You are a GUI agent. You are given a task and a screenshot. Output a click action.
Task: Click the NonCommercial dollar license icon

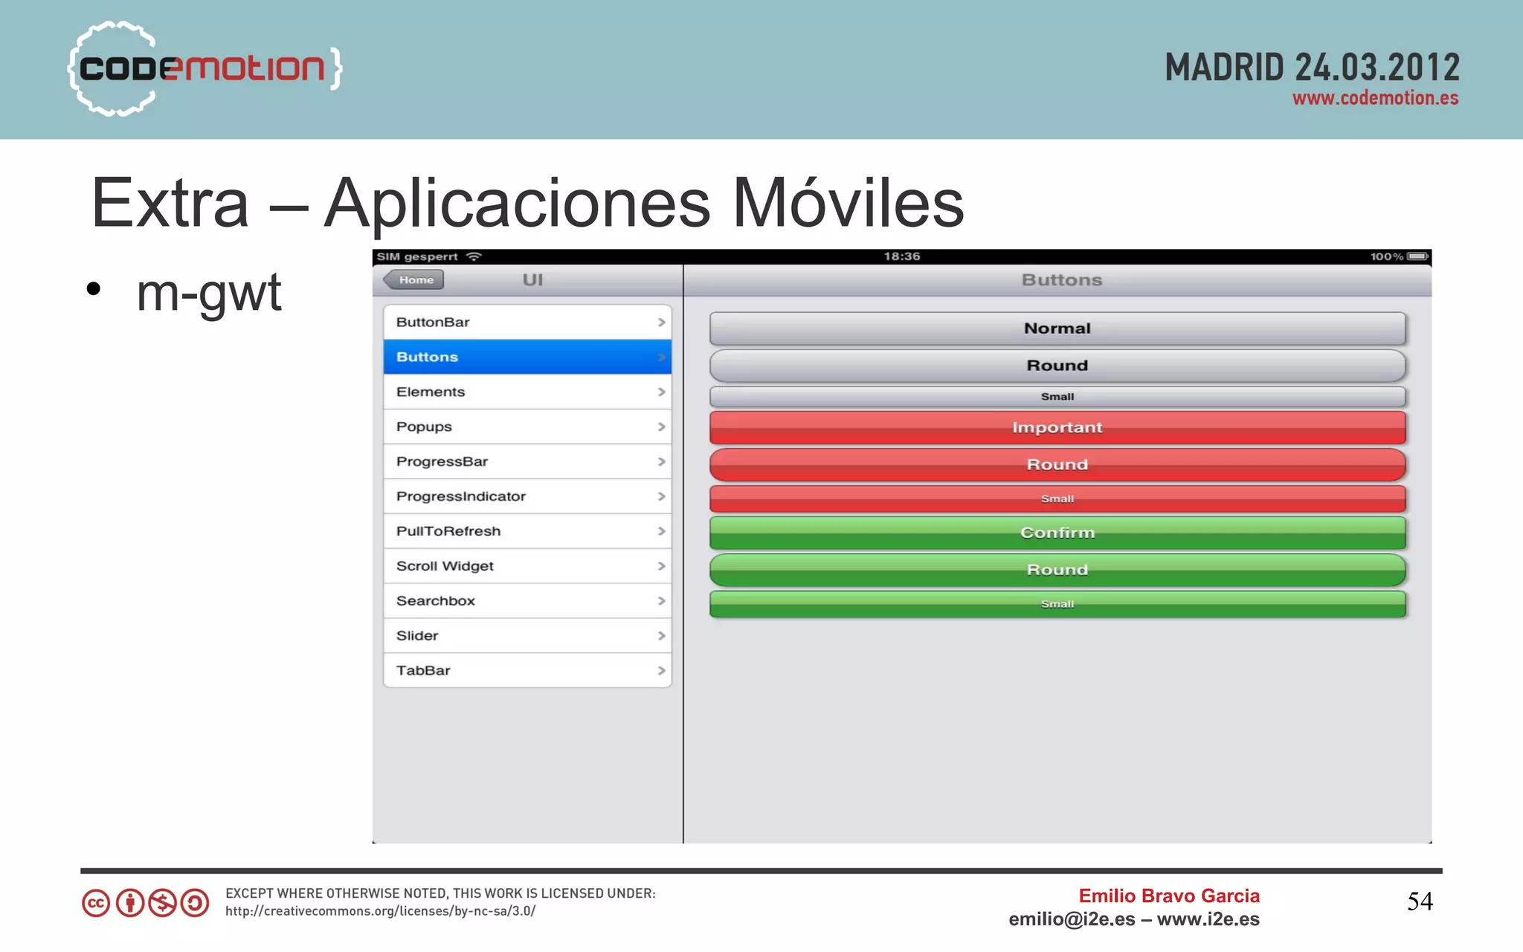(x=162, y=903)
